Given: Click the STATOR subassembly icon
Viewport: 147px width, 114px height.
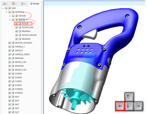Looking at the screenshot, I should [16, 16].
